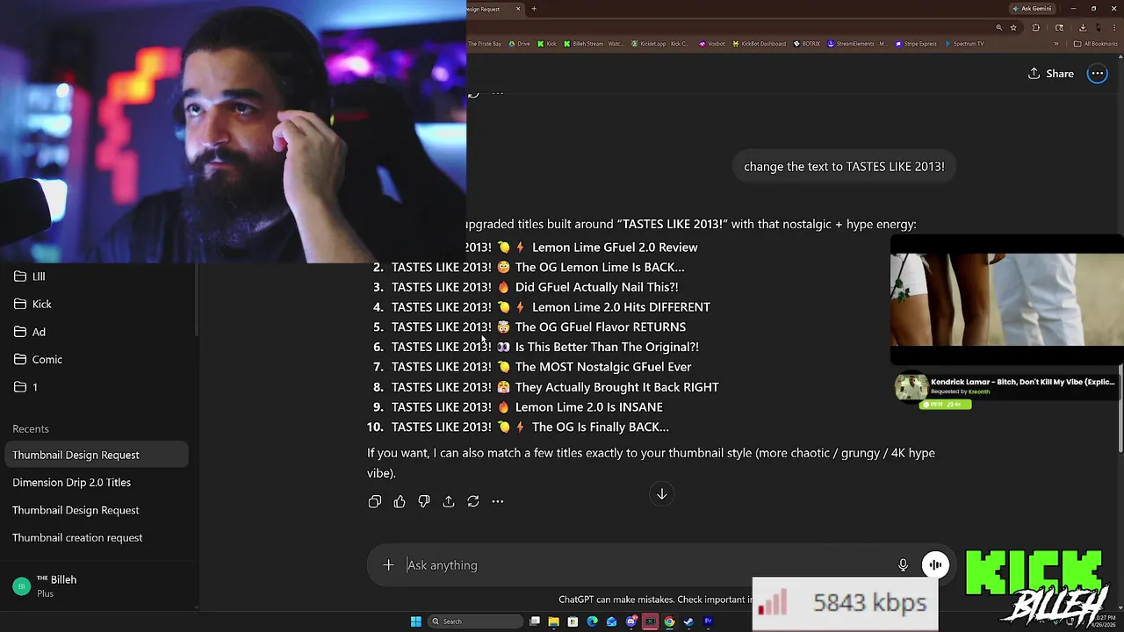Select title 'Did GFuel Actually Nail This?!'
1124x632 pixels.
(x=596, y=287)
